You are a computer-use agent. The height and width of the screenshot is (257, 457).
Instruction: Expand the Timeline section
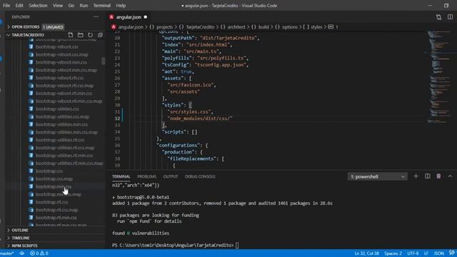21,238
